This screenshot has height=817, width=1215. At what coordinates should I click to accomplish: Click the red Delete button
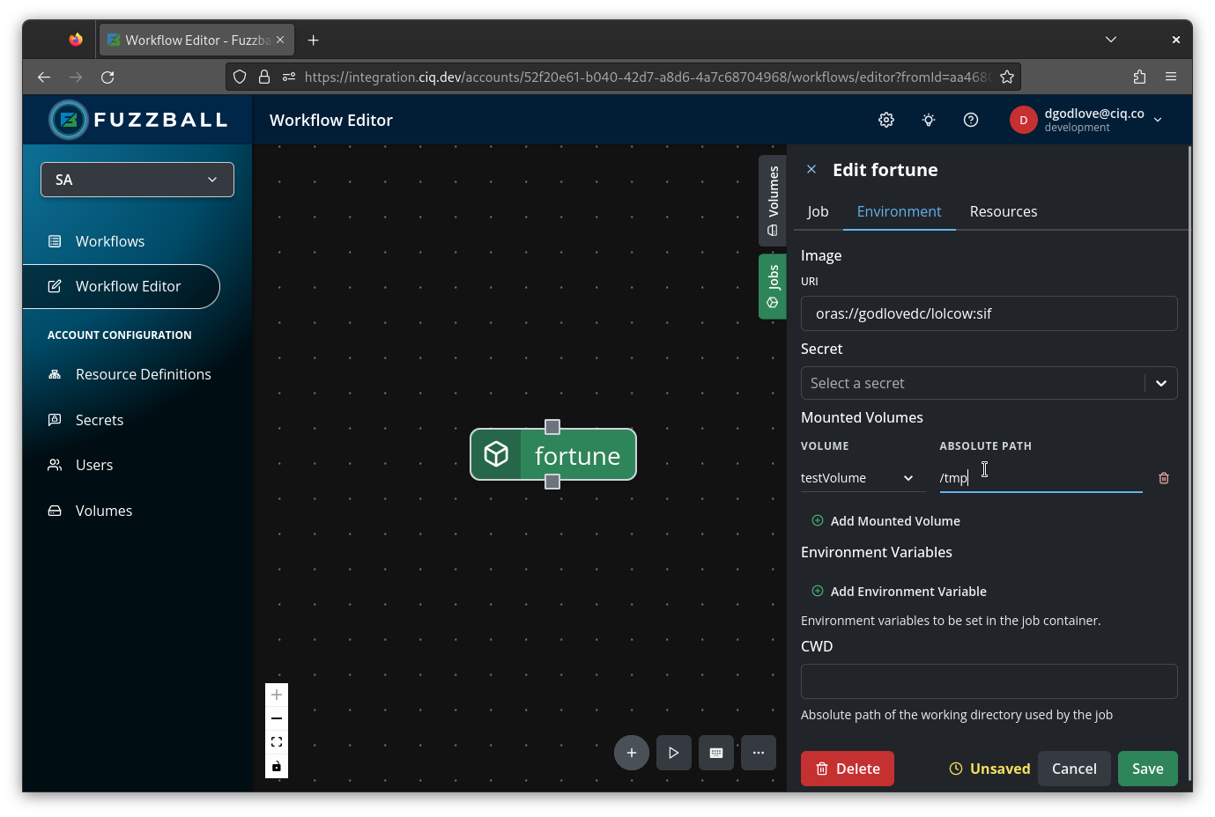coord(848,769)
